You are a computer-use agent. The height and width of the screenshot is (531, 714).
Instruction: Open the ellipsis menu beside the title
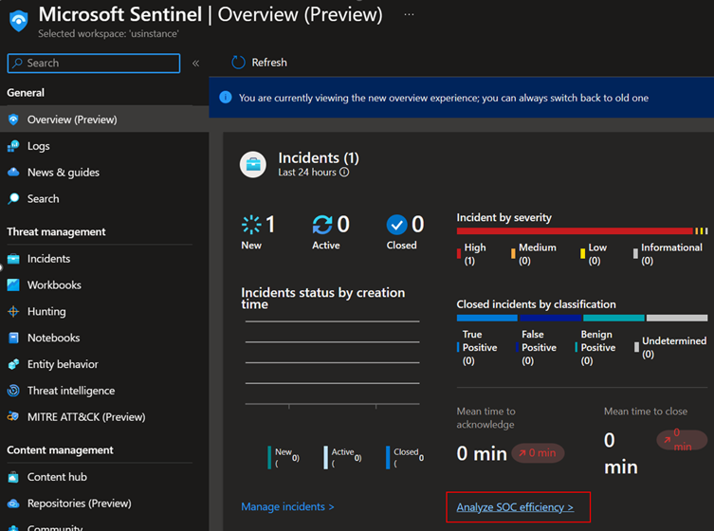tap(409, 16)
